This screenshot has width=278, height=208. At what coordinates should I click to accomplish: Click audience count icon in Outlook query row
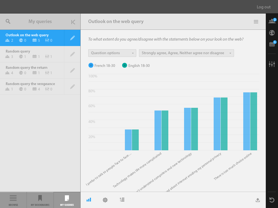pos(7,40)
